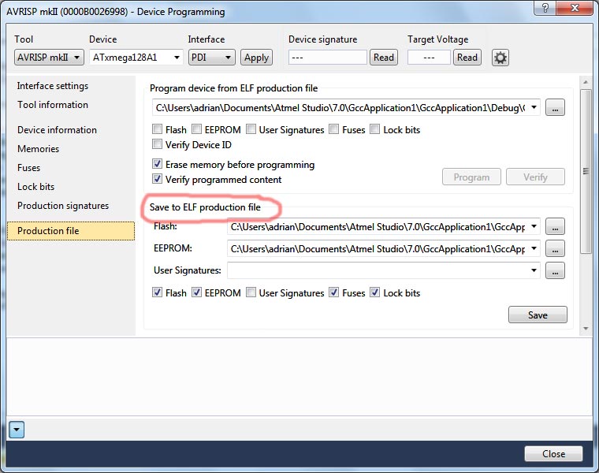Check Lock bits under Program device section
Viewport: 599px width, 473px height.
pos(374,129)
